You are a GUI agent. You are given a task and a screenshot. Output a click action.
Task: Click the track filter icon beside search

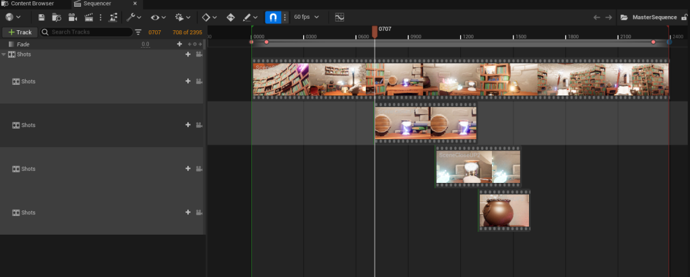[x=139, y=32]
